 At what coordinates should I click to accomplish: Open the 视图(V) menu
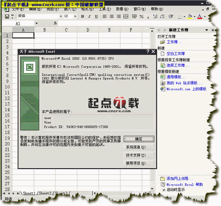[x=52, y=9]
